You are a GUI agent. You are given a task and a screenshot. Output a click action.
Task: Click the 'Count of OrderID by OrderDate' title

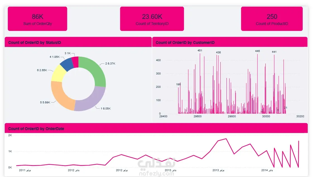click(x=36, y=129)
